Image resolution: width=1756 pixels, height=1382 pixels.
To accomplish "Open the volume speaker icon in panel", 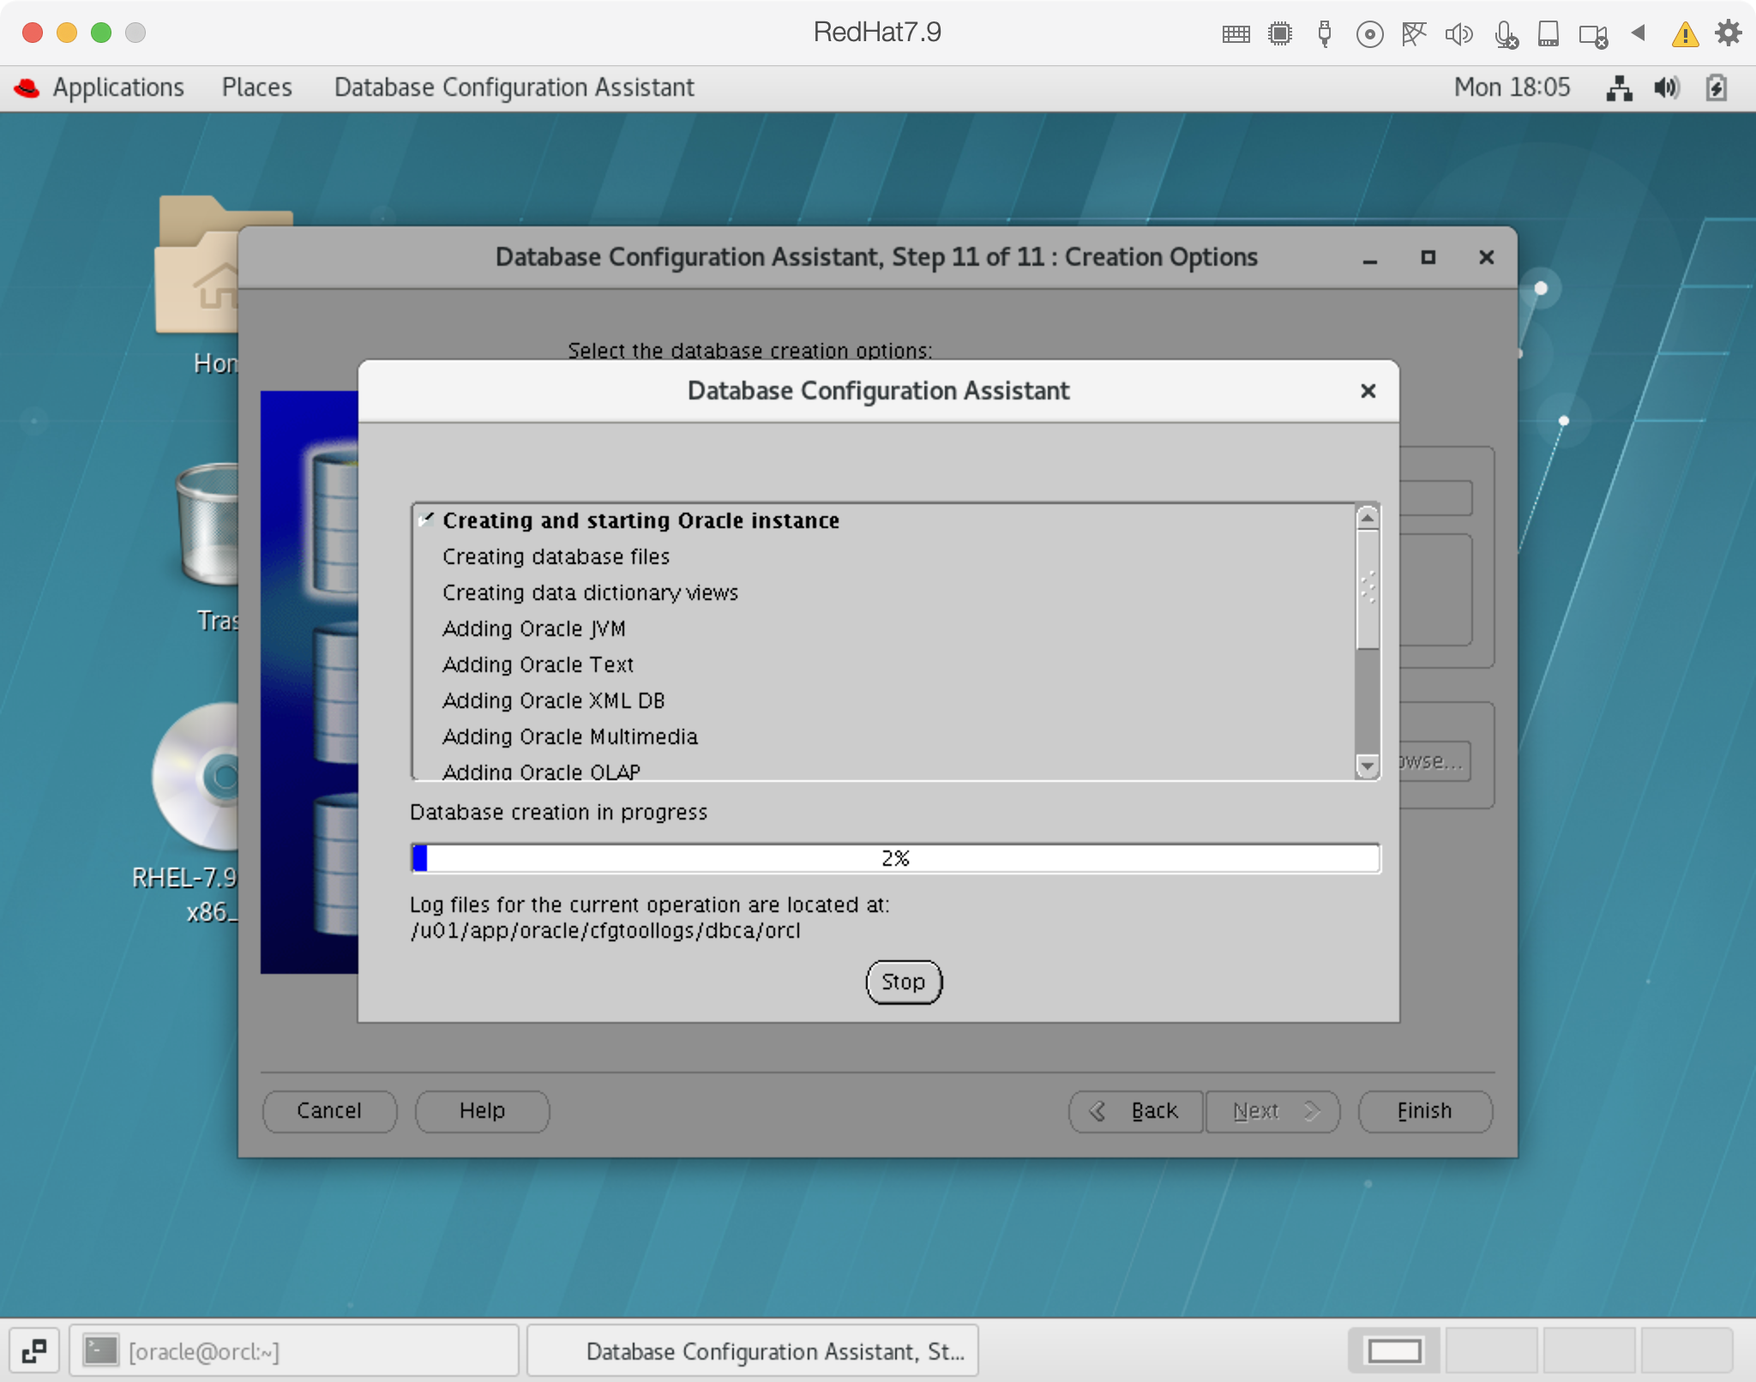I will click(x=1667, y=87).
